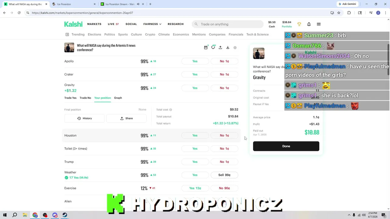
Task: Open the browser extensions icon
Action: 349,13
